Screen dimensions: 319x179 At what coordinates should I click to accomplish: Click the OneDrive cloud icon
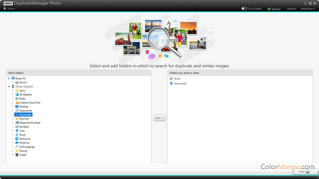click(17, 143)
